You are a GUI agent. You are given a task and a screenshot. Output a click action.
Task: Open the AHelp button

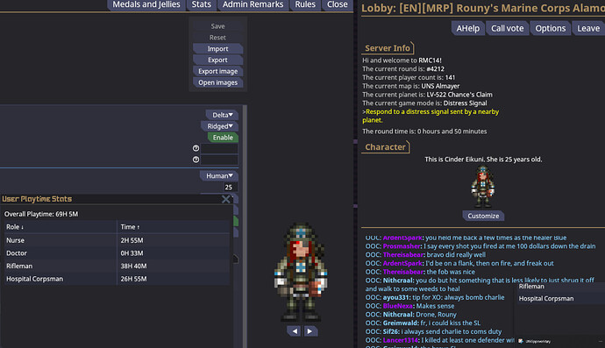tap(467, 28)
